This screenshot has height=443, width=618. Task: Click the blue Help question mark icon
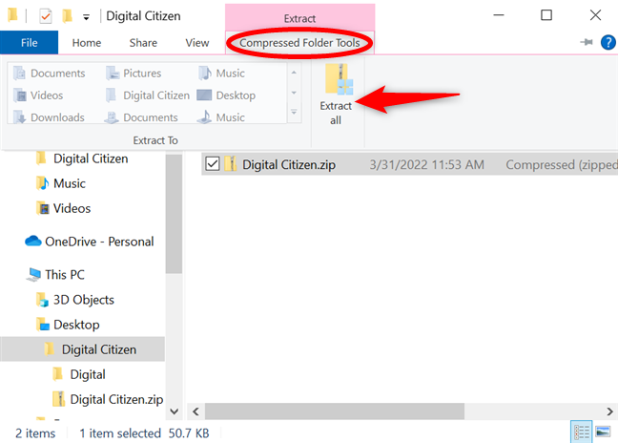click(608, 42)
